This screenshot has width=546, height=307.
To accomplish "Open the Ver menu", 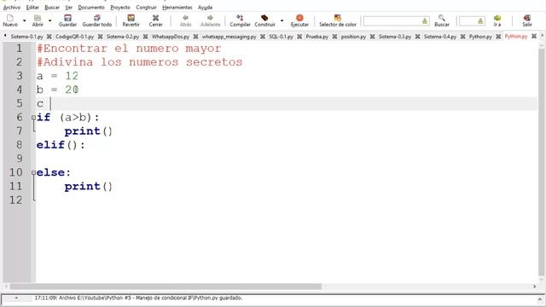I will 68,8.
